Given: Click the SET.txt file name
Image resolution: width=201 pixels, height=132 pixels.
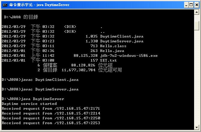Looking at the screenshot, I should pyautogui.click(x=108, y=60).
